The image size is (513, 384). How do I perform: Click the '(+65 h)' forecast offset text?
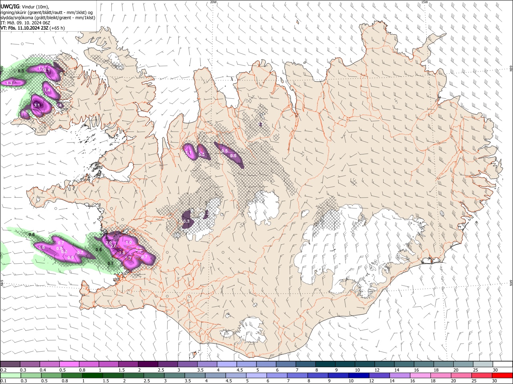(x=57, y=28)
